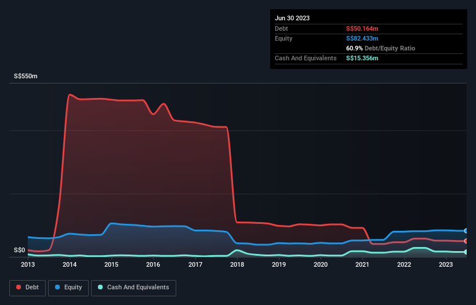The height and width of the screenshot is (305, 476).
Task: Click the 2018 x-axis label
Action: click(x=237, y=264)
